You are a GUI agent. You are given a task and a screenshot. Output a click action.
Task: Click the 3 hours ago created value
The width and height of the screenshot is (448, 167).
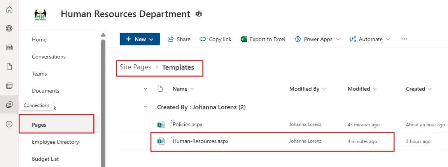[418, 141]
